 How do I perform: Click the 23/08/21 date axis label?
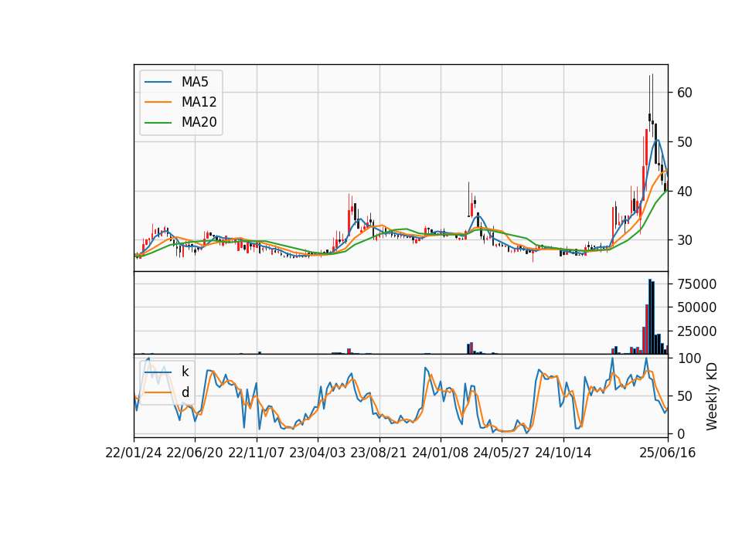pyautogui.click(x=379, y=453)
